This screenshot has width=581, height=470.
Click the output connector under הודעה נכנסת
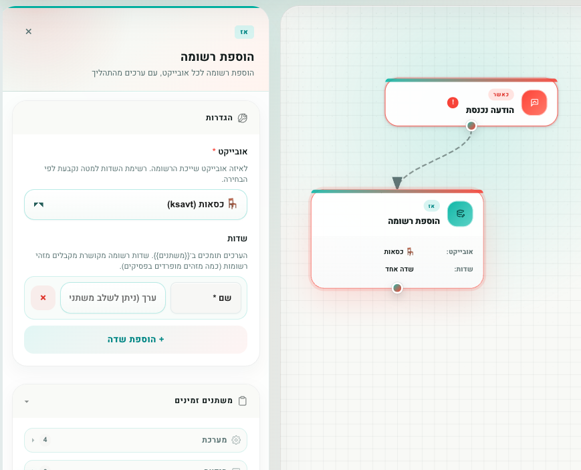click(x=471, y=126)
